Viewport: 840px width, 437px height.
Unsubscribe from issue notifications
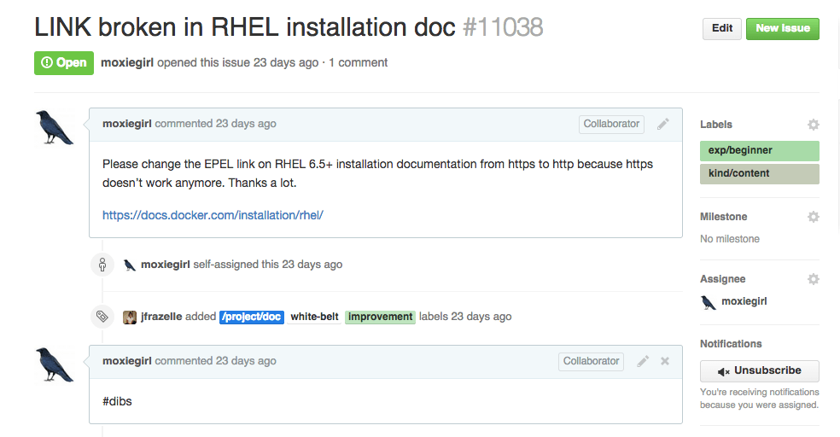[759, 371]
